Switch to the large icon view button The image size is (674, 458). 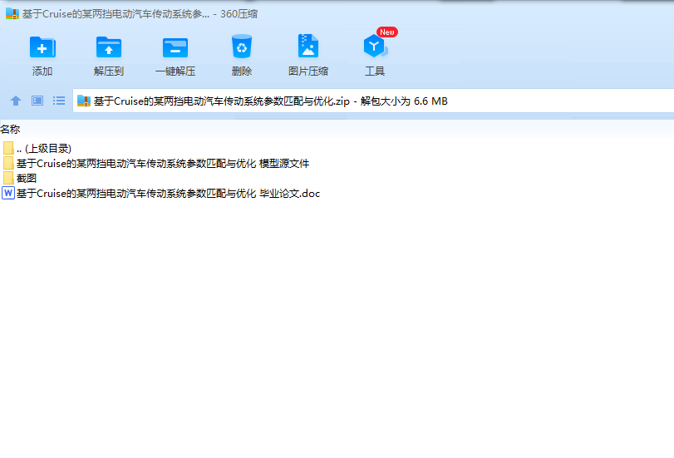[x=37, y=101]
